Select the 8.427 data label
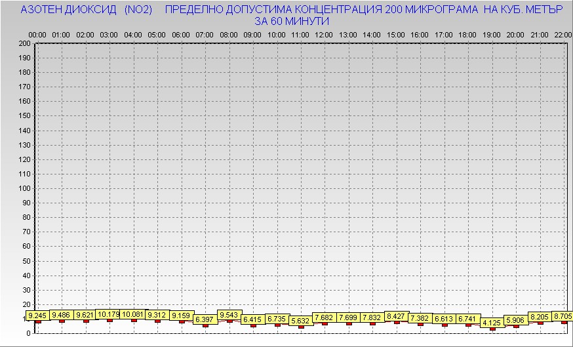The height and width of the screenshot is (347, 573). pyautogui.click(x=397, y=317)
